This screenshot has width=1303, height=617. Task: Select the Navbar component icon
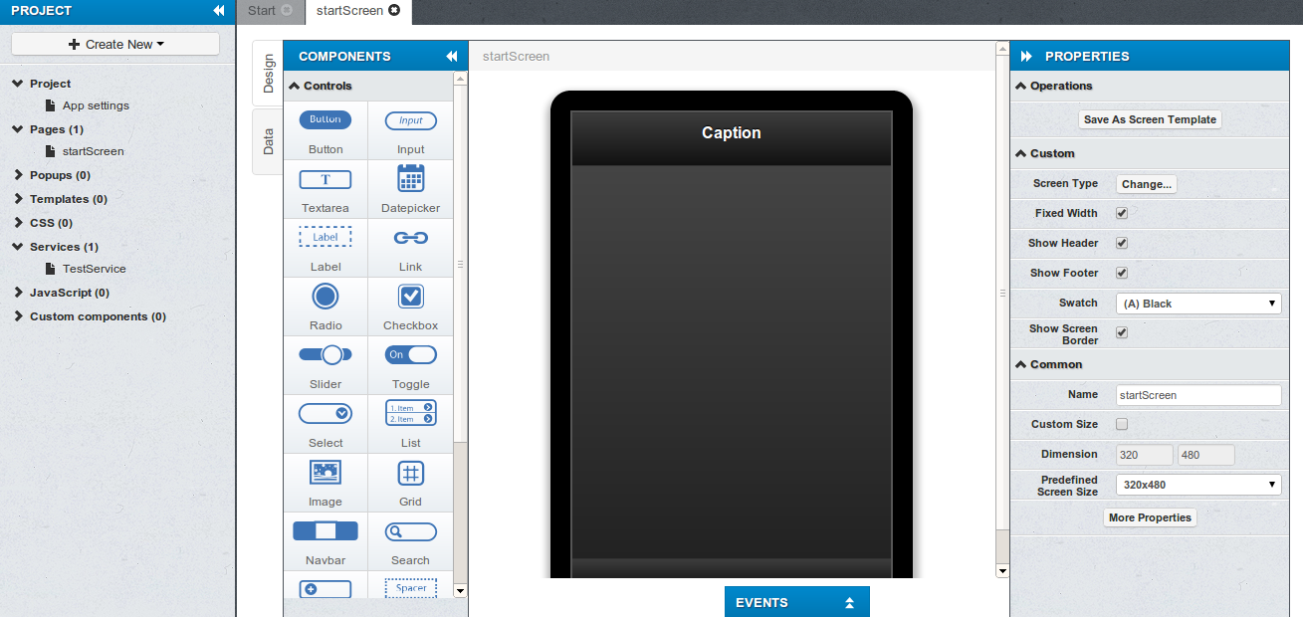pyautogui.click(x=326, y=530)
